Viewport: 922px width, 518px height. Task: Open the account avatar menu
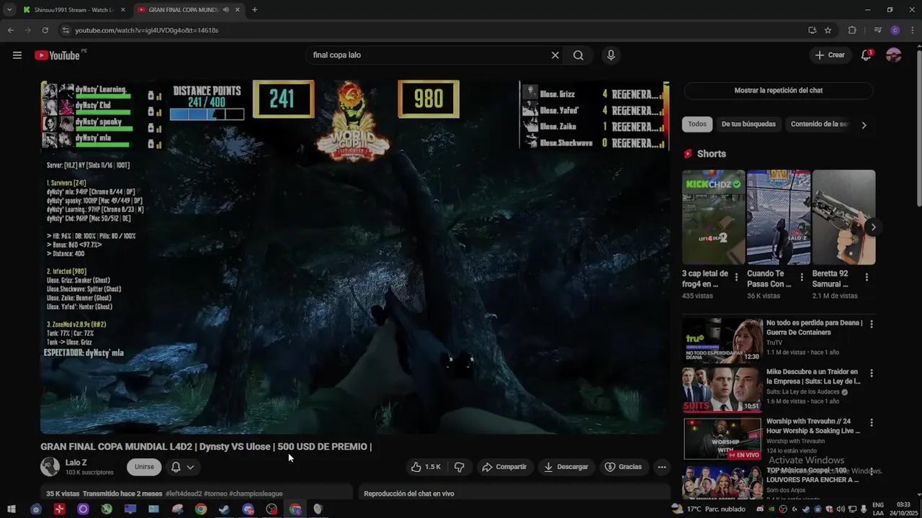(894, 55)
